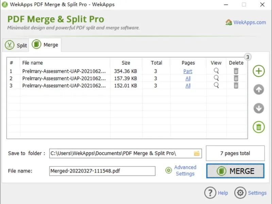Open the Advanced Settings link
Image resolution: width=272 pixels, height=204 pixels.
185,170
